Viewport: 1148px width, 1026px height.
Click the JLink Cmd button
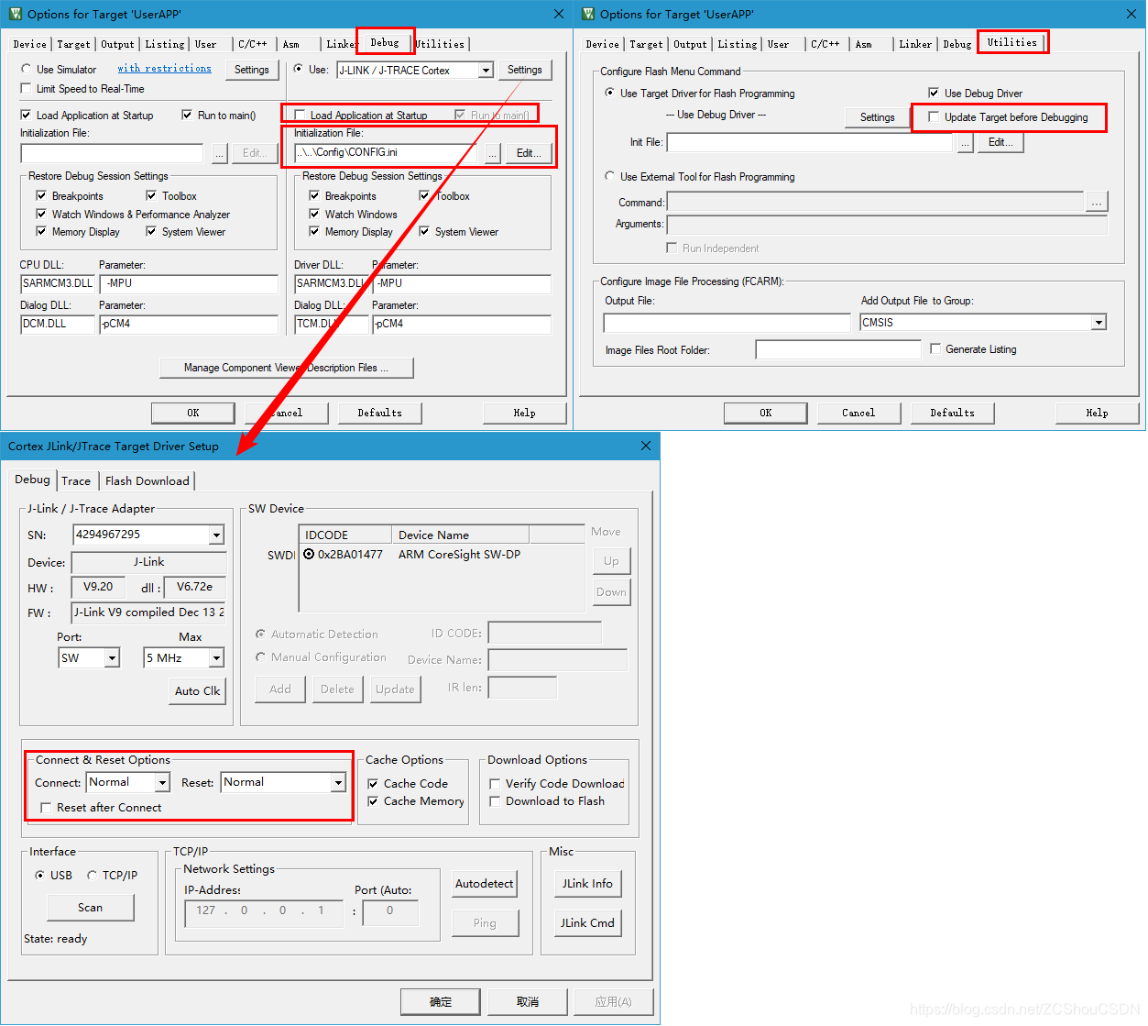[x=587, y=923]
